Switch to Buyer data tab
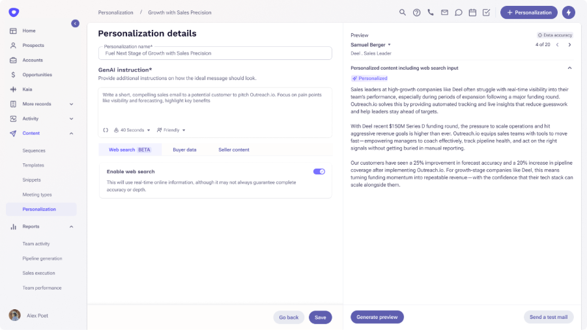Image resolution: width=587 pixels, height=330 pixels. [x=184, y=150]
